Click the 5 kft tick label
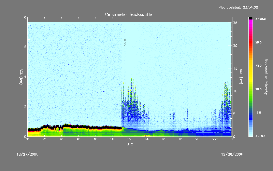The height and width of the screenshot is (171, 273). (234, 114)
